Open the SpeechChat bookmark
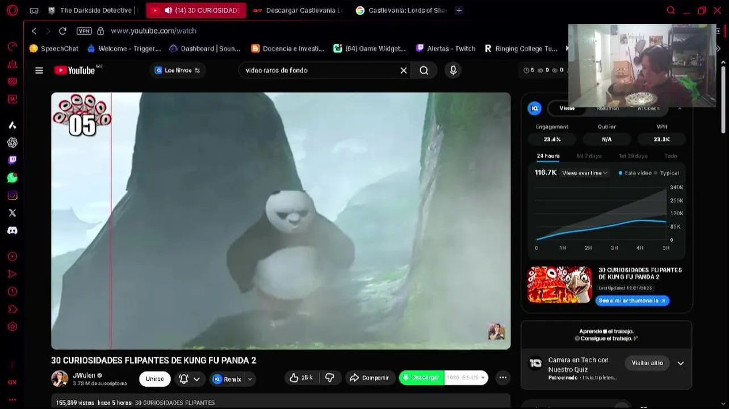 pyautogui.click(x=54, y=49)
